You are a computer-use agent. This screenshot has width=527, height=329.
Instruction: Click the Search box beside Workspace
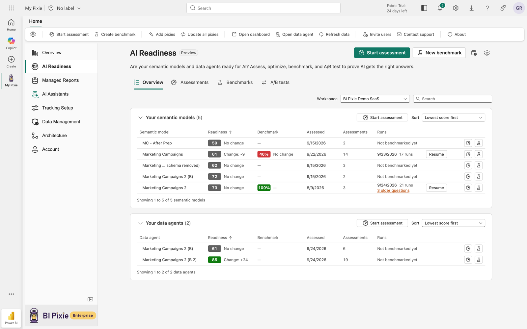pos(453,99)
